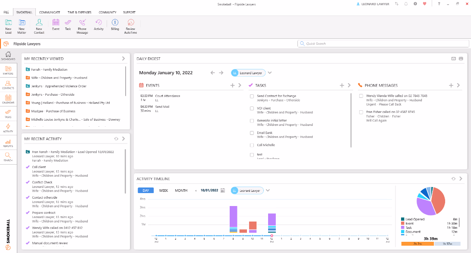The width and height of the screenshot is (471, 253).
Task: Mark the 'Call Michelle' task complete
Action: click(x=252, y=145)
